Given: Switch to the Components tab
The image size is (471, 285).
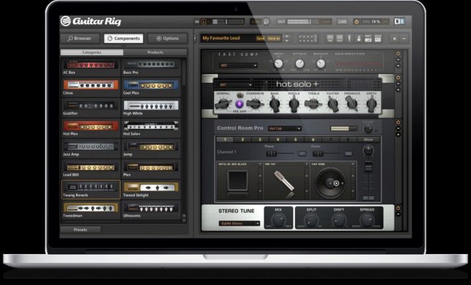Looking at the screenshot, I should pyautogui.click(x=123, y=38).
